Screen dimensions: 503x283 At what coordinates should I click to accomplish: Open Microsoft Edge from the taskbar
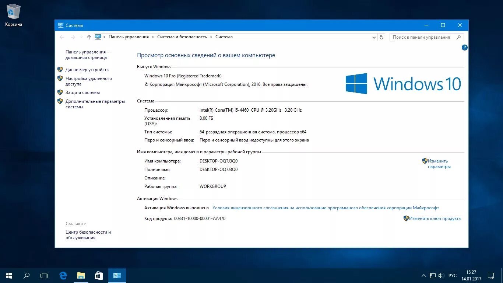pyautogui.click(x=63, y=275)
